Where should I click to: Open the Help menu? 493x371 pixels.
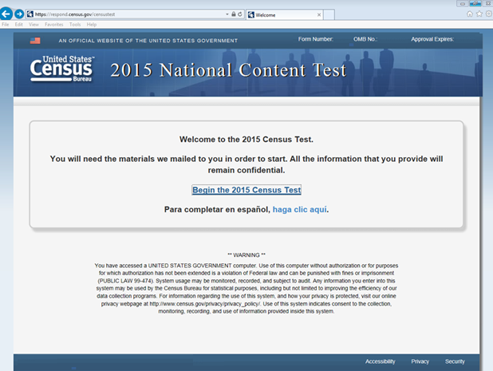click(92, 25)
